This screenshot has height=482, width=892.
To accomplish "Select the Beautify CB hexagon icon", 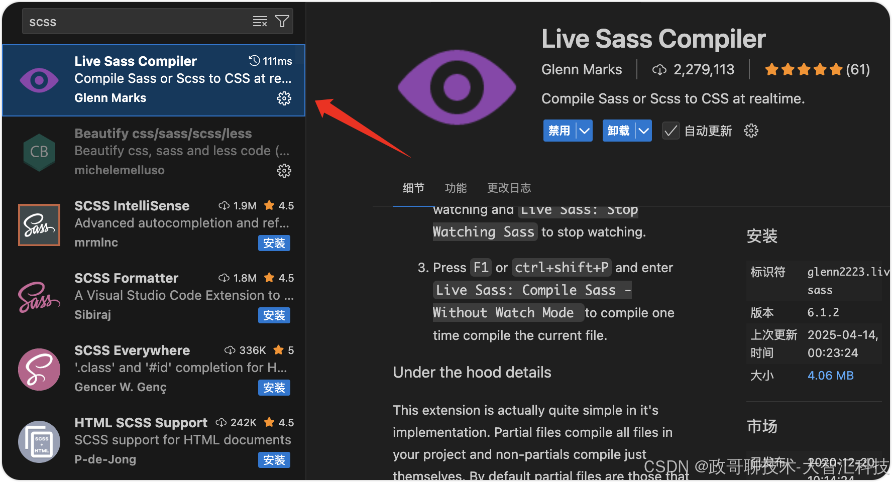I will (39, 152).
